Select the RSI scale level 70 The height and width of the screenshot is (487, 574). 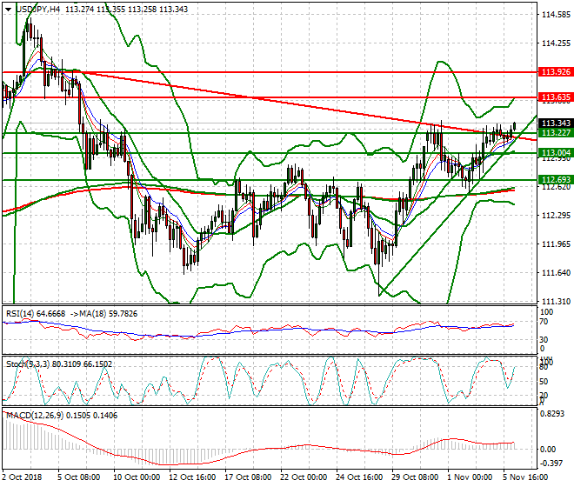(544, 322)
